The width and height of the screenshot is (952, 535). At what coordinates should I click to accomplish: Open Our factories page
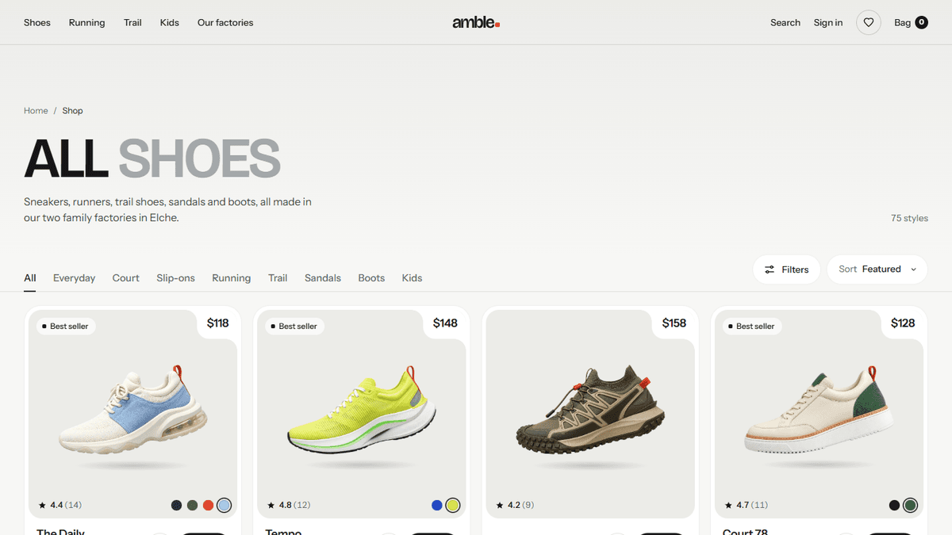click(x=225, y=22)
